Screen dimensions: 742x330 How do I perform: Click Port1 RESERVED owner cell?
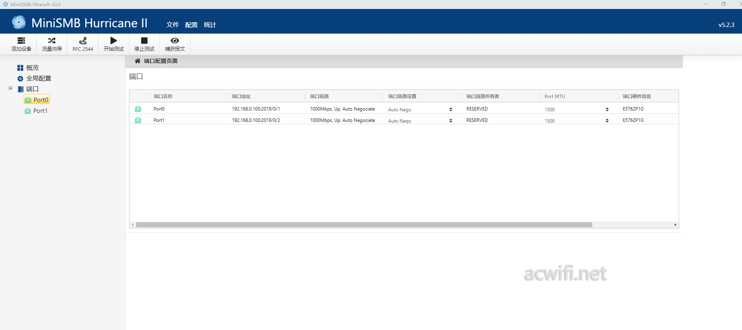coord(477,120)
